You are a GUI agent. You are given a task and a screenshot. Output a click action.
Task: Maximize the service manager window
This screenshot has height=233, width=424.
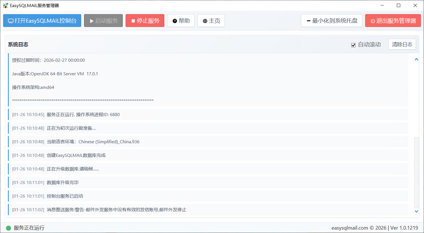point(398,5)
